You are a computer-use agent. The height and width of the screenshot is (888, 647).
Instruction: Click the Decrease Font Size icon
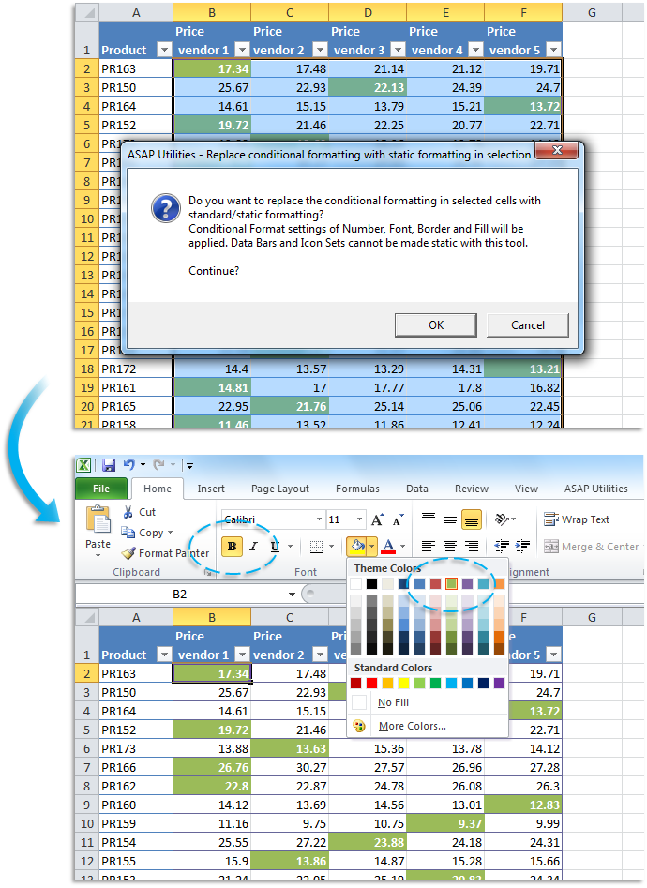coord(399,519)
